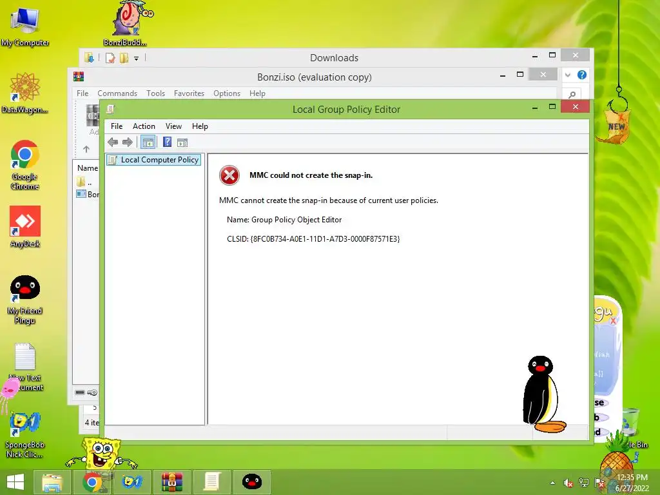Open Tools menu in the WinRAR window
This screenshot has height=495, width=660.
point(156,93)
